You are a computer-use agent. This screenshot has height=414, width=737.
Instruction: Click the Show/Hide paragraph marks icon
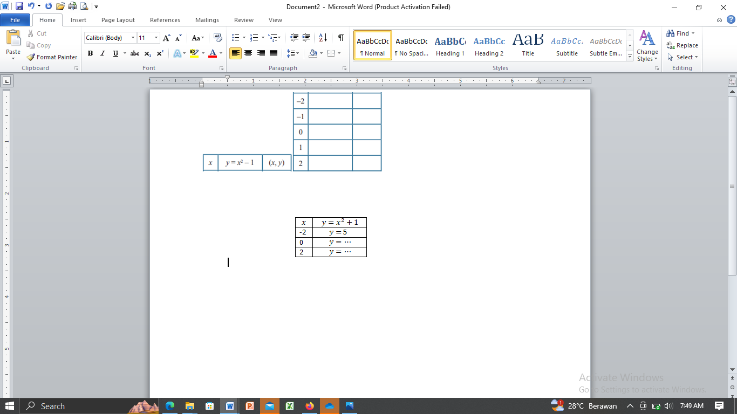[340, 38]
